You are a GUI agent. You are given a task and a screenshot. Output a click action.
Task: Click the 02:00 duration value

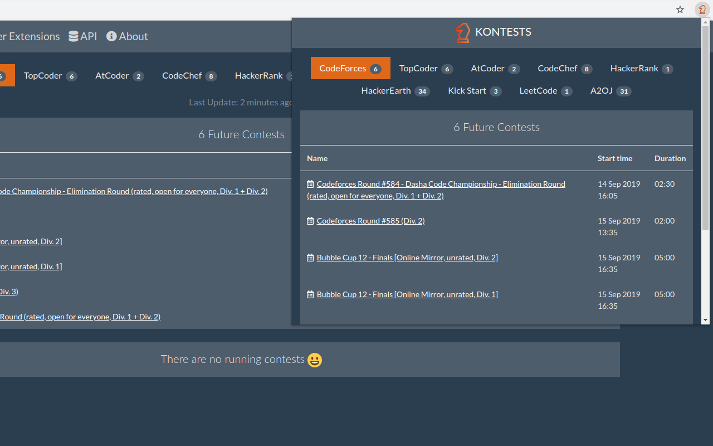[x=665, y=221]
